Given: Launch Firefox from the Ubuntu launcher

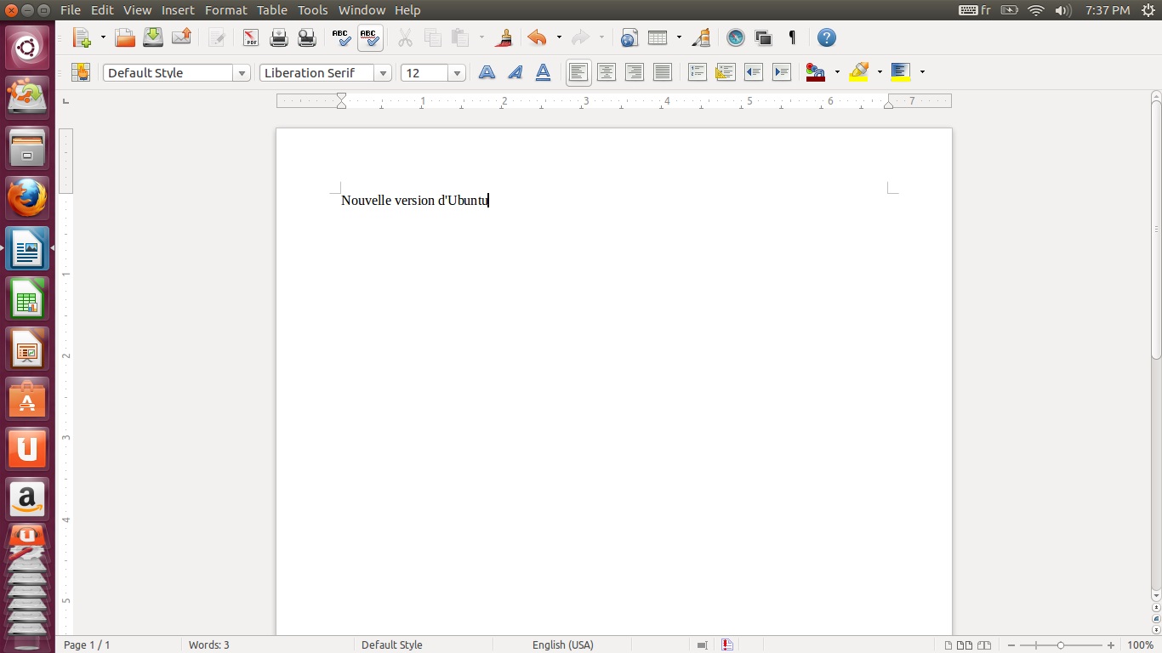Looking at the screenshot, I should coord(27,198).
